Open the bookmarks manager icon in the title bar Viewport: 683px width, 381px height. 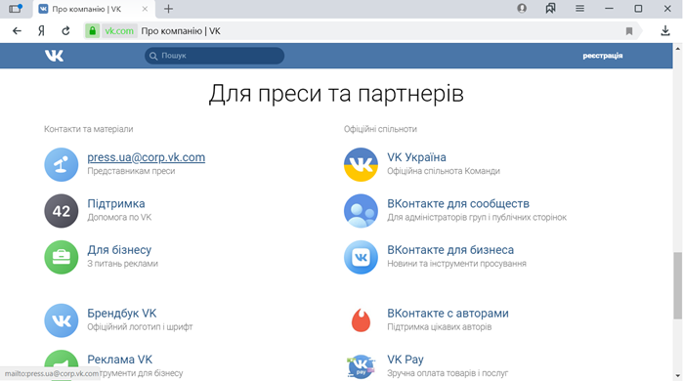pyautogui.click(x=550, y=8)
